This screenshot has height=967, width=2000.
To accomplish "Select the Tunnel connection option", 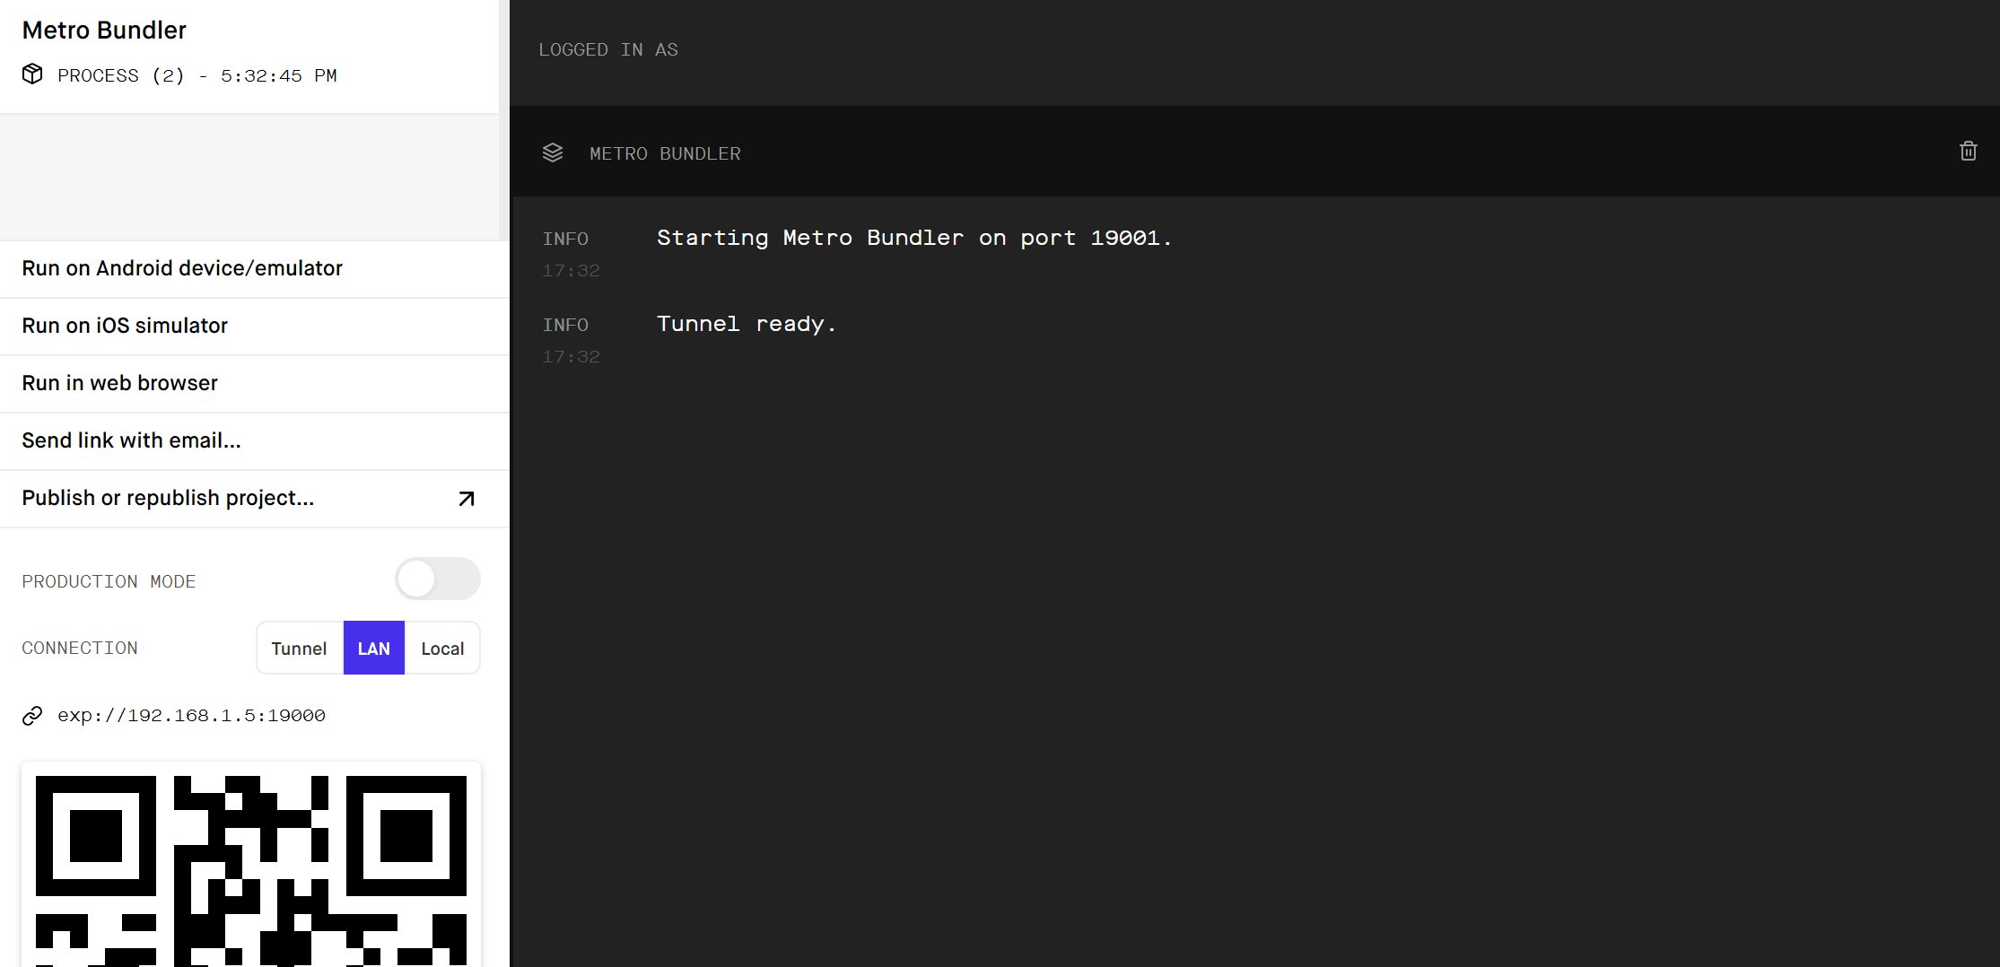I will coord(300,648).
